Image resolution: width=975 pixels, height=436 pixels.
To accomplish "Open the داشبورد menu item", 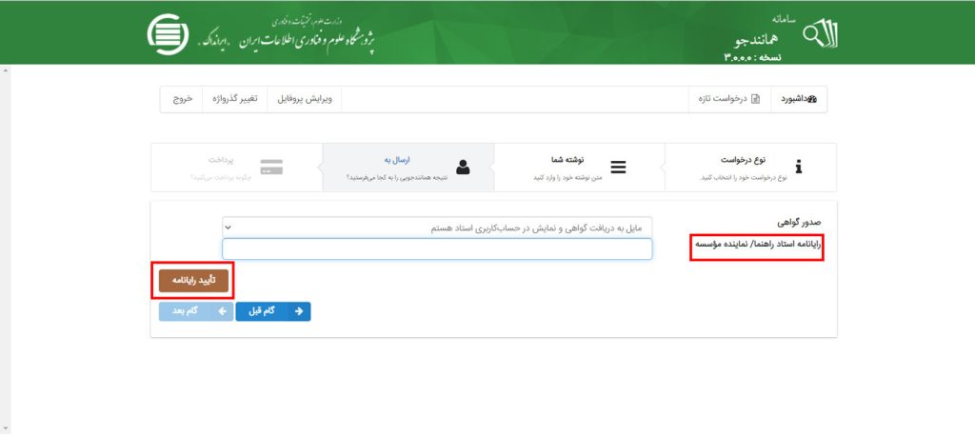I will click(799, 99).
